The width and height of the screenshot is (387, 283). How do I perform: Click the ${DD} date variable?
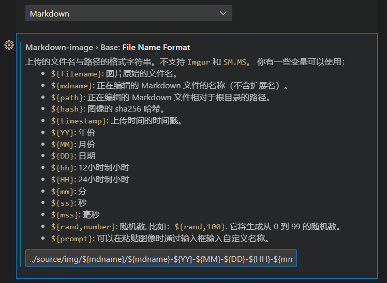(x=61, y=156)
